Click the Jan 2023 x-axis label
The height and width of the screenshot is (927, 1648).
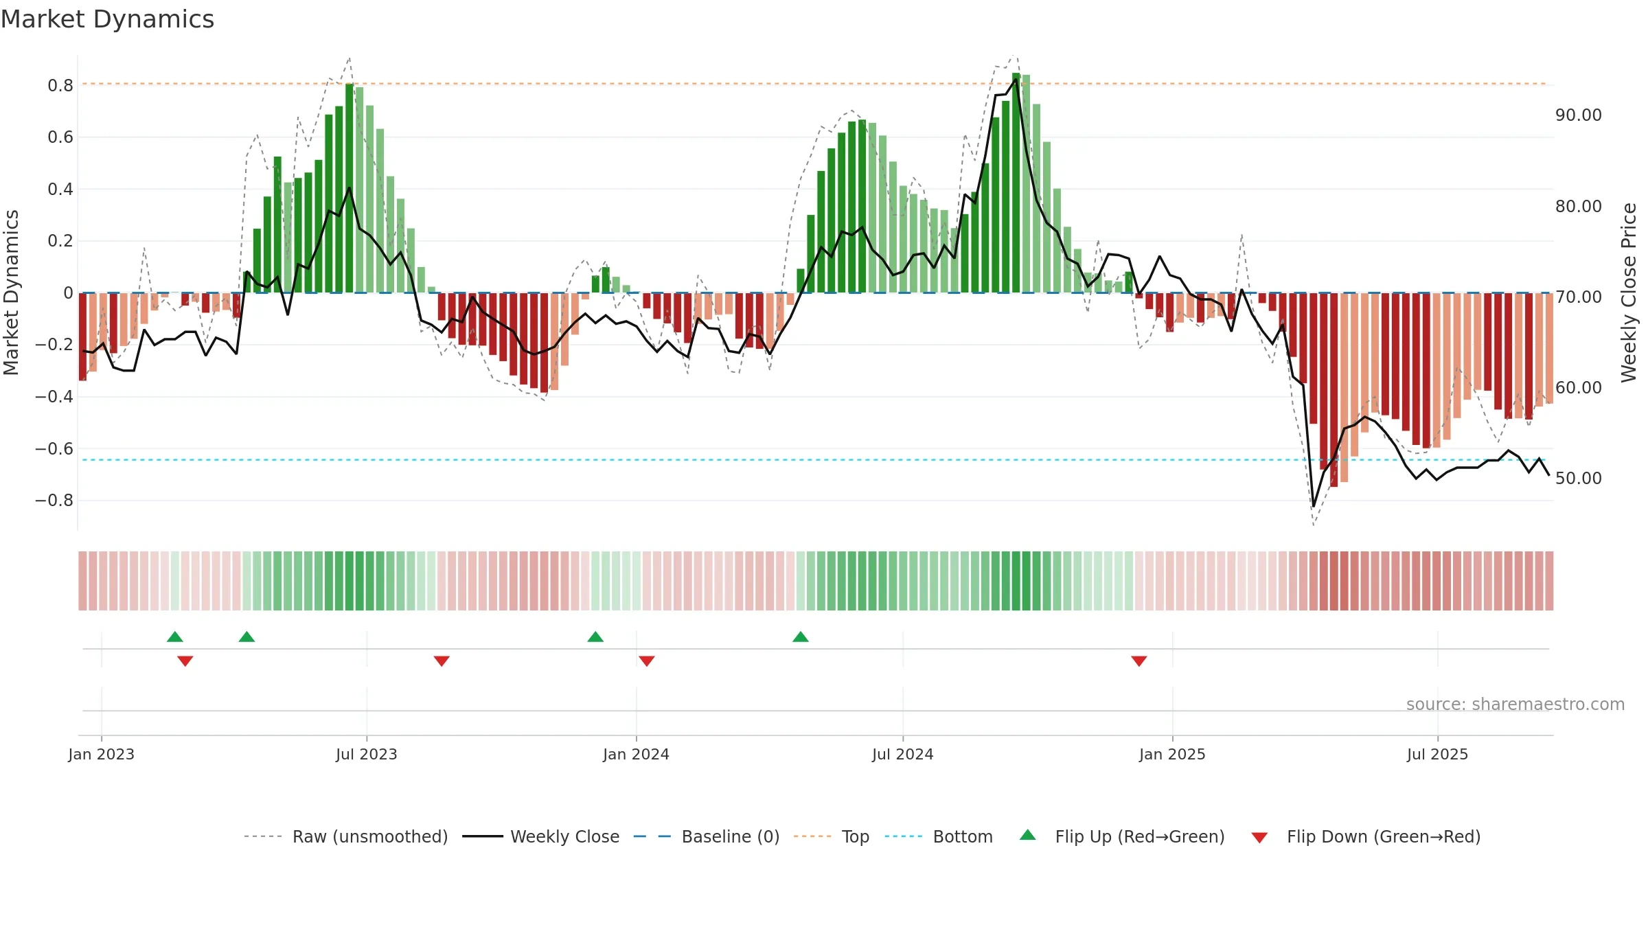click(102, 754)
